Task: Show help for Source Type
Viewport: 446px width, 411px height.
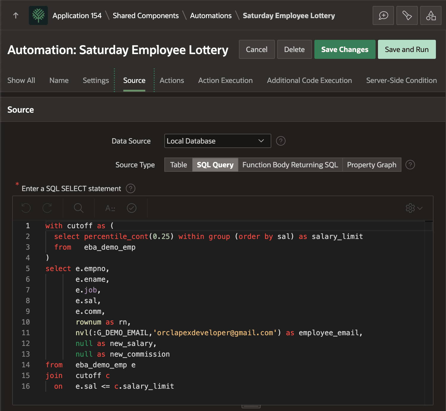Action: [x=410, y=165]
